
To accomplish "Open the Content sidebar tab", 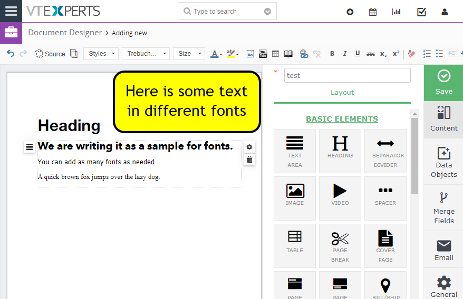I will (x=443, y=119).
